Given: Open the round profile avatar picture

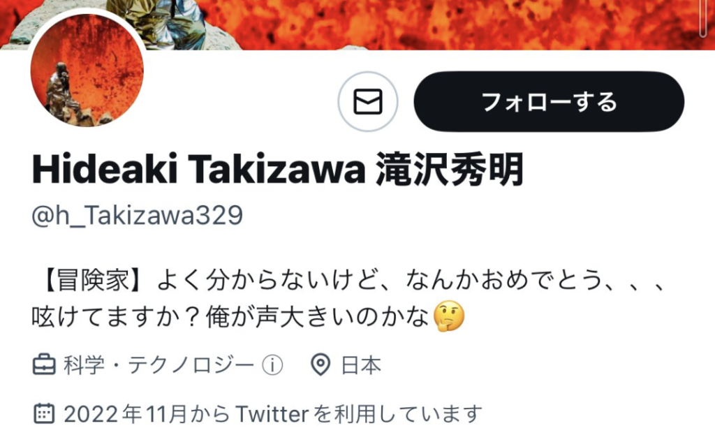Looking at the screenshot, I should (x=87, y=69).
